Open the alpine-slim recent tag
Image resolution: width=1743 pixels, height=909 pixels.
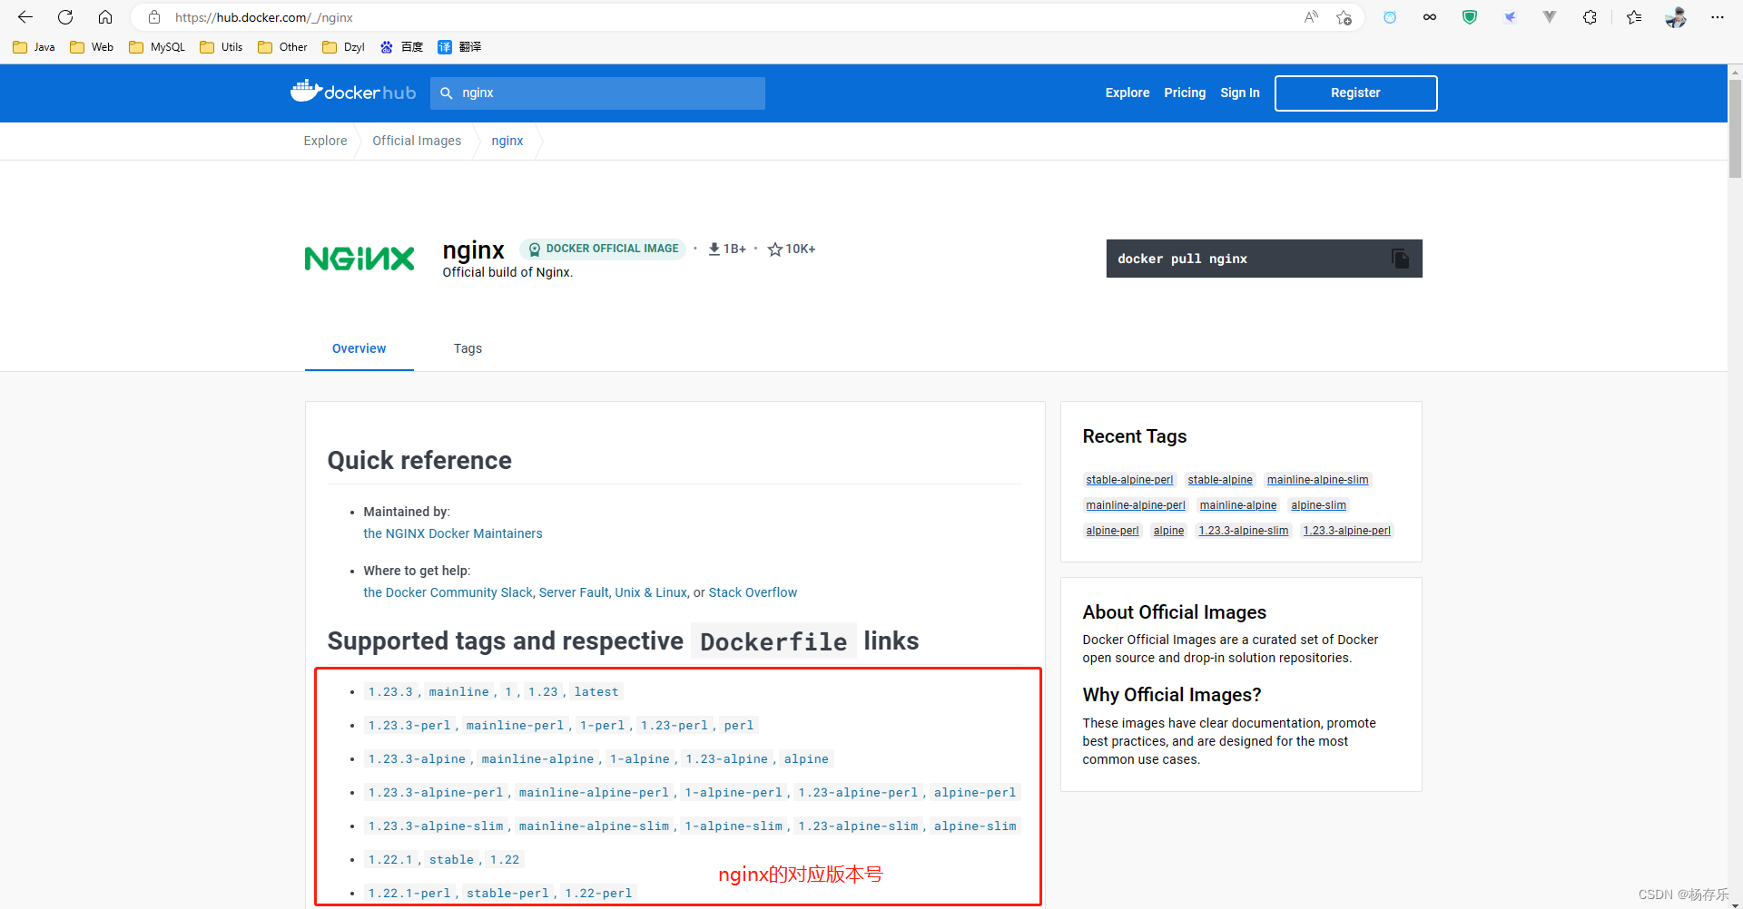tap(1318, 505)
